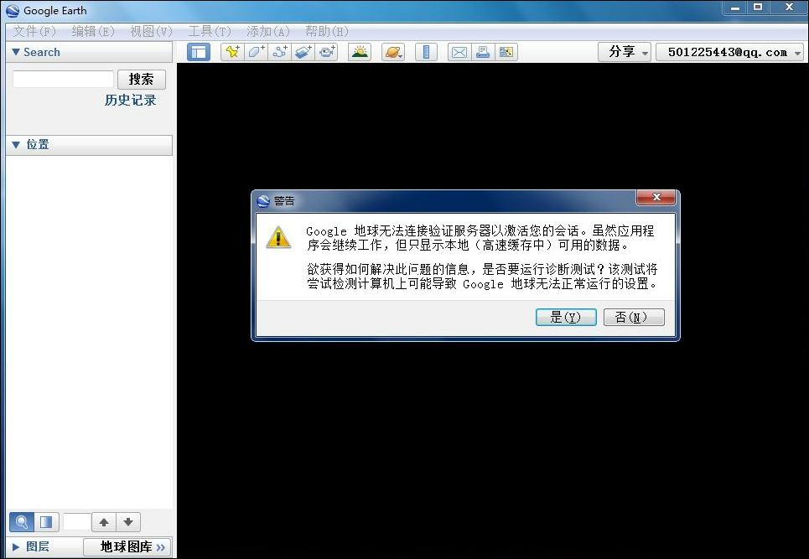Viewport: 809px width, 559px height.
Task: Click the small field beside the panel icons
Action: pyautogui.click(x=76, y=522)
